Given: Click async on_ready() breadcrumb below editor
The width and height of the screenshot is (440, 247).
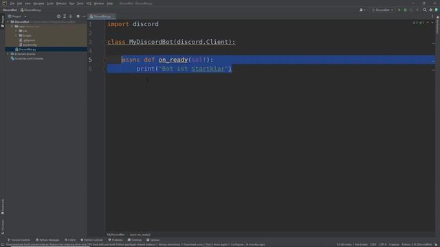Looking at the screenshot, I should point(140,235).
